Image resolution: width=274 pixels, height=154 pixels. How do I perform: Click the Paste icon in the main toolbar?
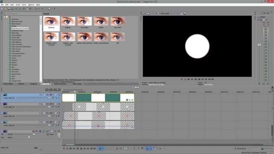30,9
